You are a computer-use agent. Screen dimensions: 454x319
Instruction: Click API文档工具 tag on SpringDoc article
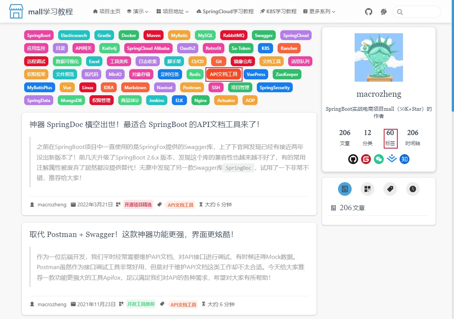coord(180,205)
